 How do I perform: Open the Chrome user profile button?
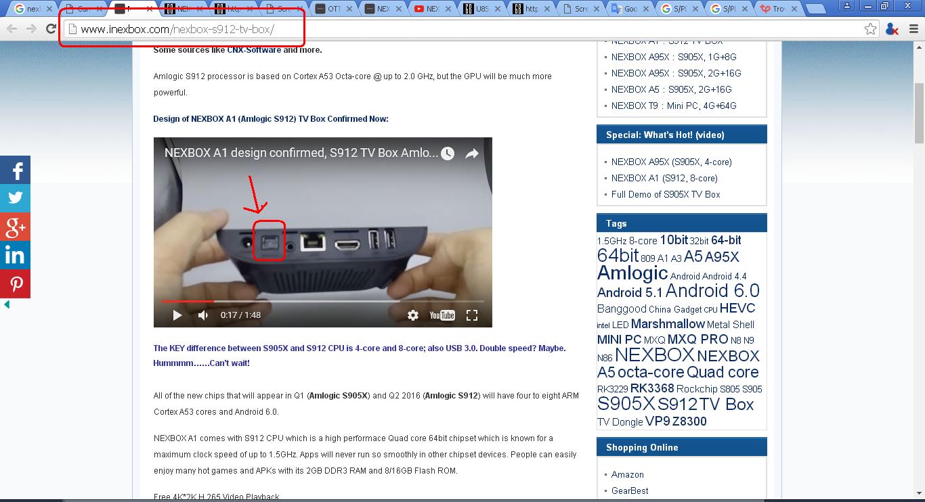tap(847, 6)
